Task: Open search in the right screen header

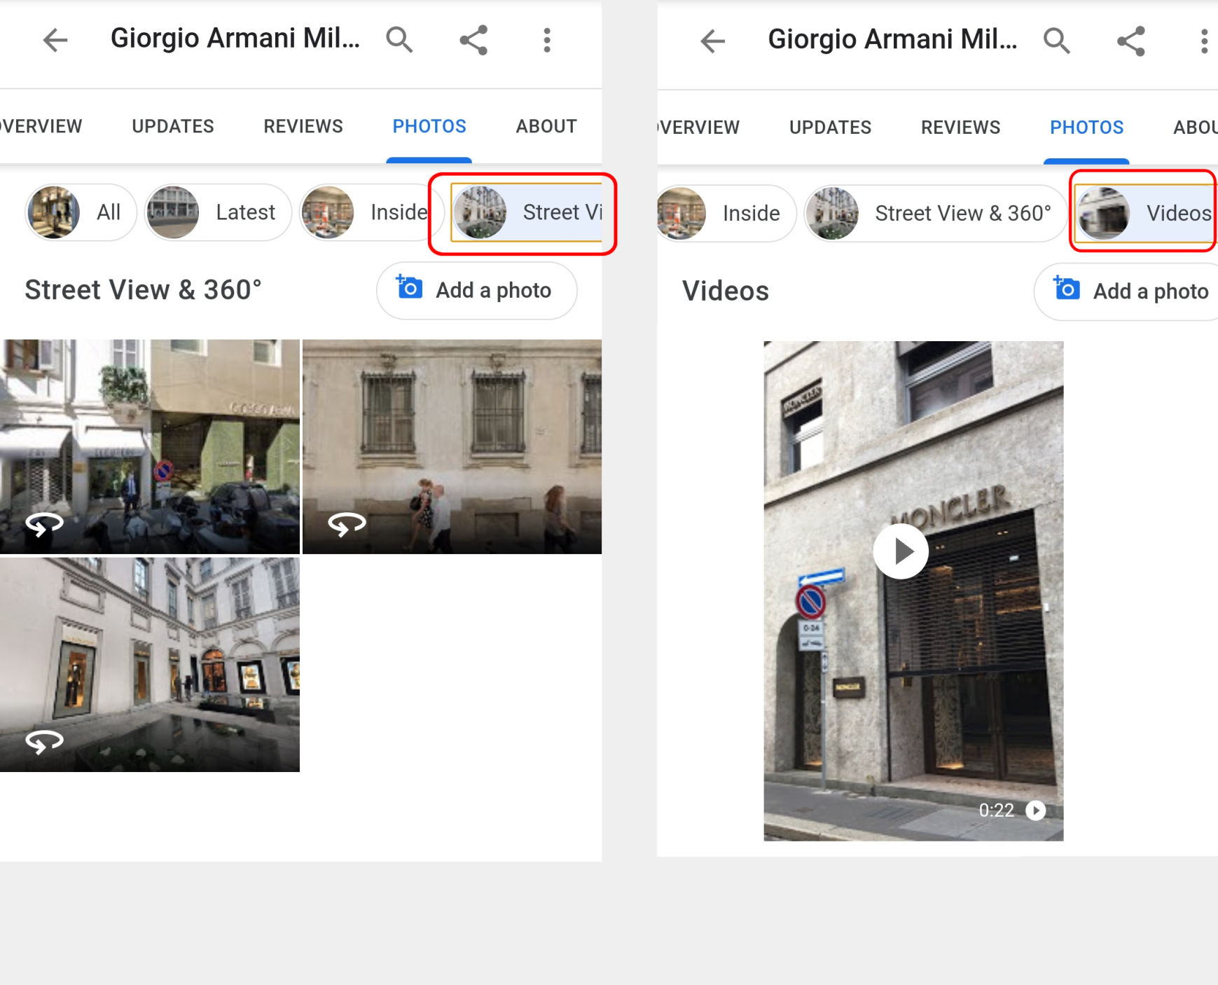Action: [1056, 41]
